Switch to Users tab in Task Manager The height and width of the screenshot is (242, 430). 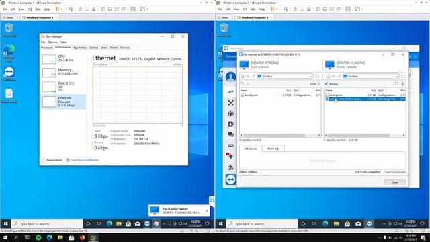104,48
